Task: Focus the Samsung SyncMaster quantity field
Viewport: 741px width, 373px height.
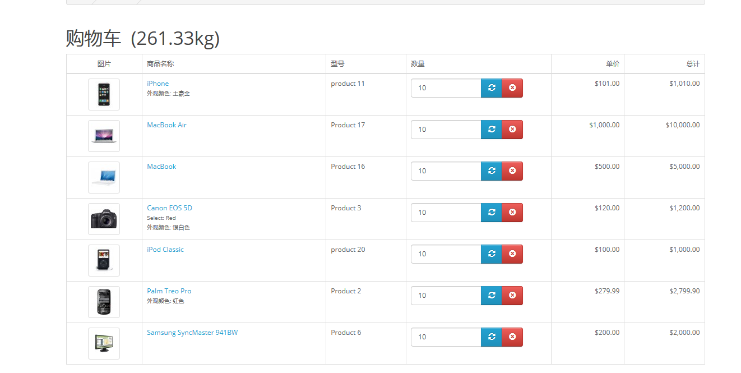Action: (x=446, y=337)
